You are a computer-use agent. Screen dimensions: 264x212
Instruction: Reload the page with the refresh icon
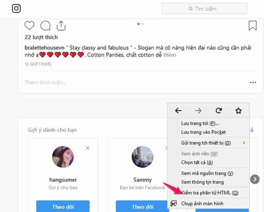pos(218,111)
